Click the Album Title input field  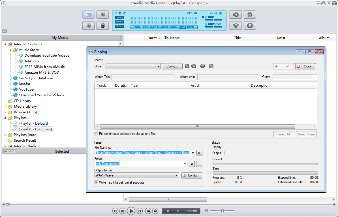[143, 77]
